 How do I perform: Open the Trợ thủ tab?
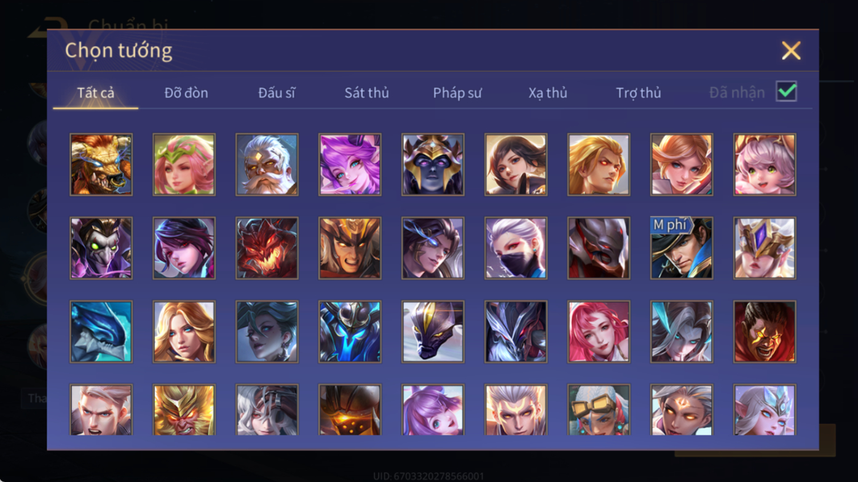click(x=639, y=93)
